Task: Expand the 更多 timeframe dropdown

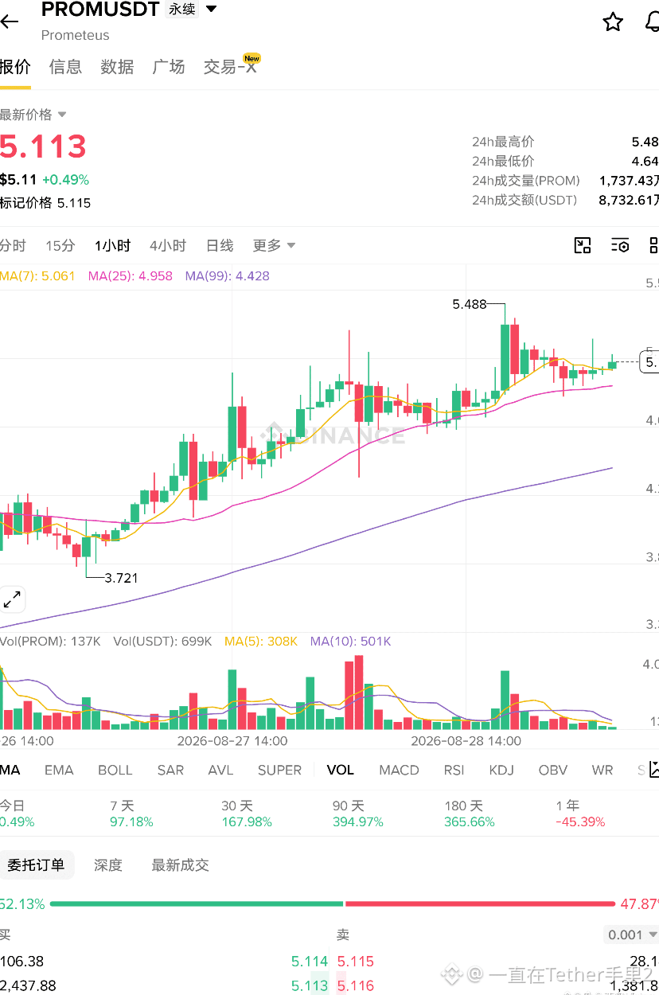Action: coord(274,245)
